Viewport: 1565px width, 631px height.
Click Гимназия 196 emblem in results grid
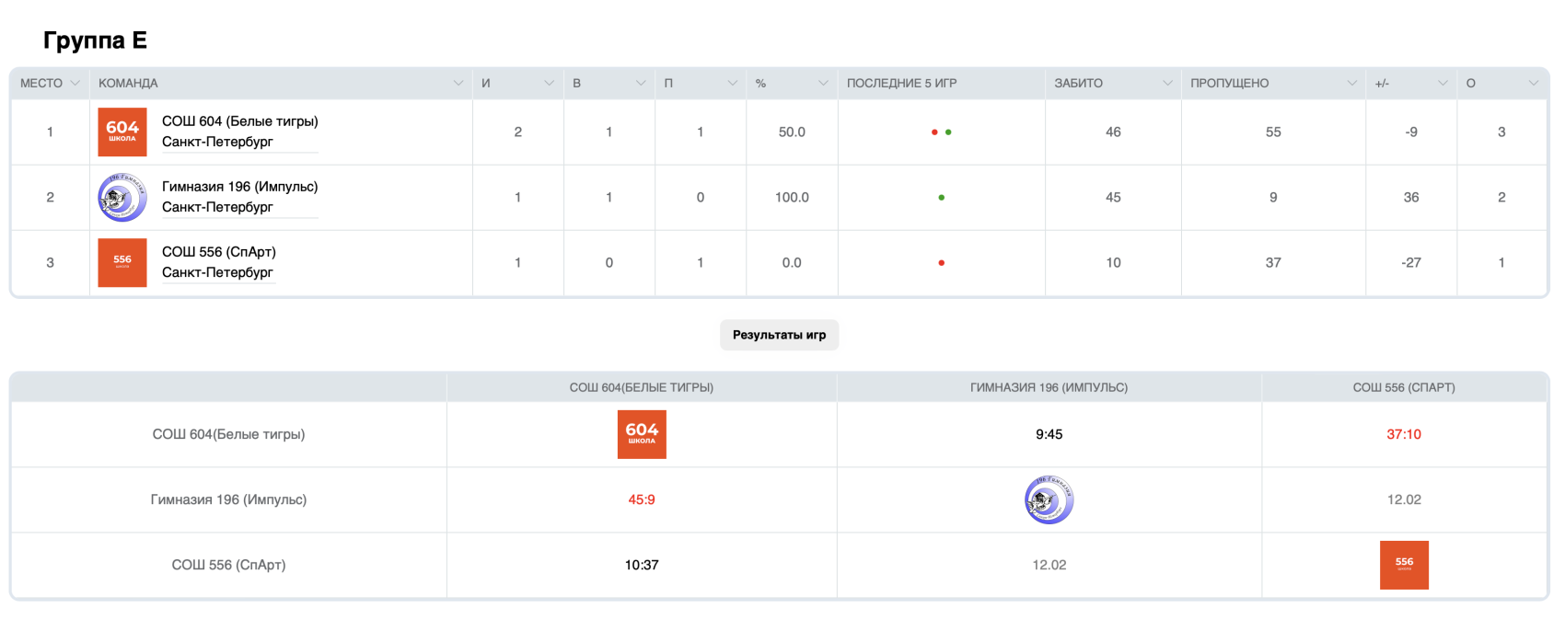tap(1049, 499)
